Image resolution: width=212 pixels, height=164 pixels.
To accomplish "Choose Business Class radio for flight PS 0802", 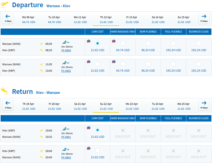I will (199, 64).
